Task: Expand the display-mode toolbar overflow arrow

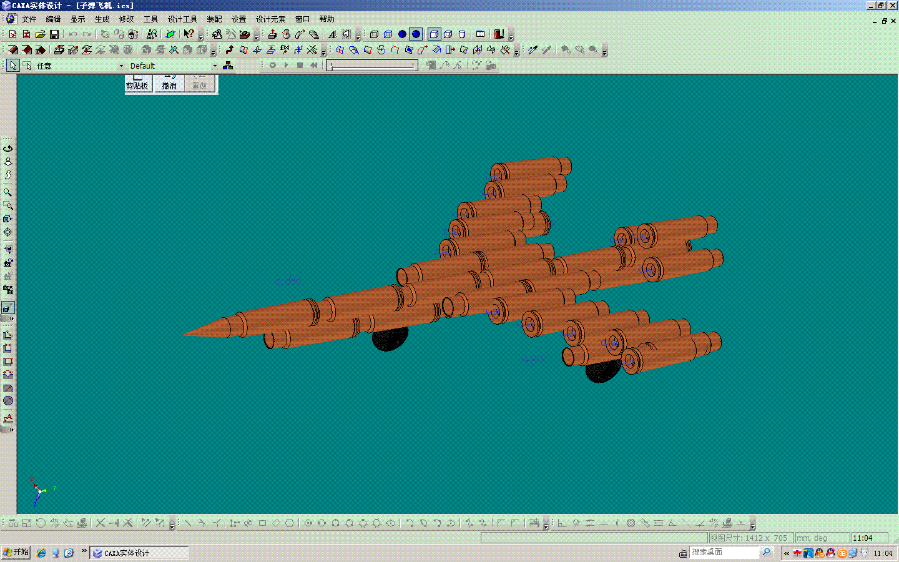Action: [x=511, y=36]
